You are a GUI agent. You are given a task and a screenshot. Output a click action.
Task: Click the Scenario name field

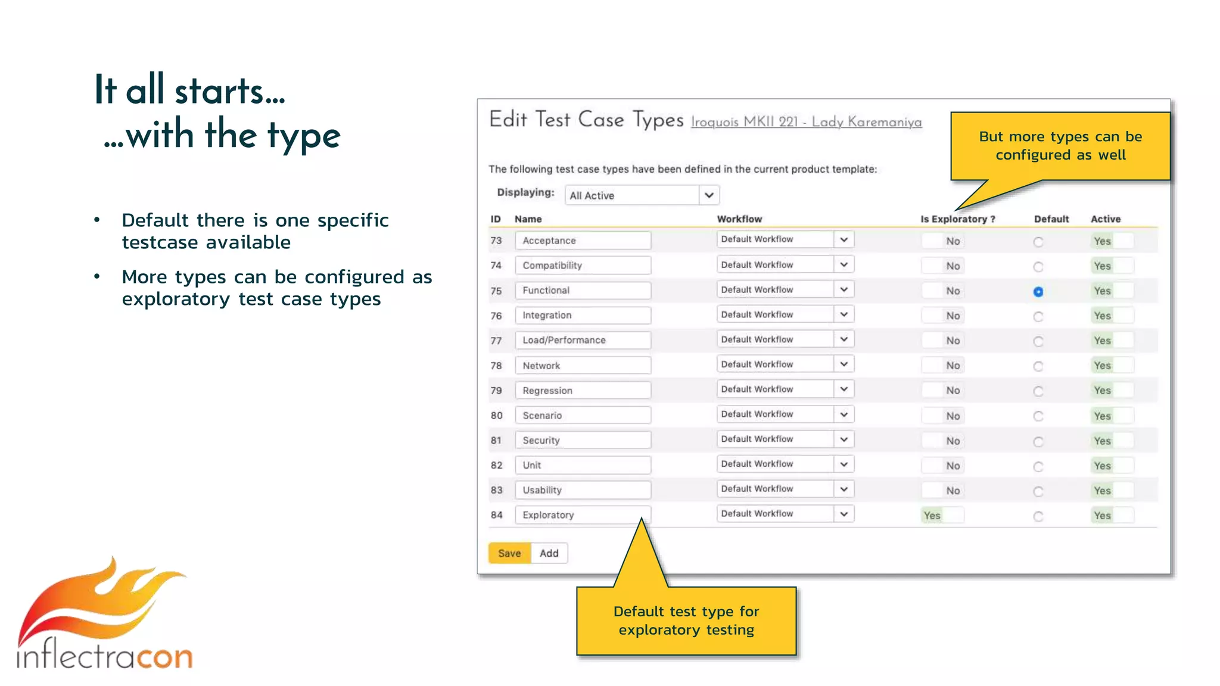click(x=583, y=416)
